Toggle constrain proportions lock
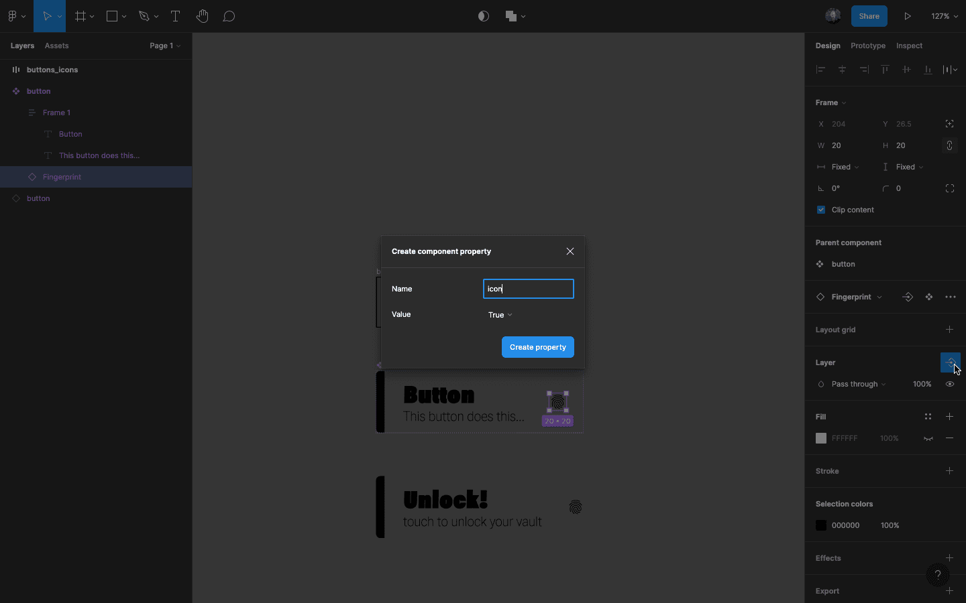966x603 pixels. coord(949,145)
